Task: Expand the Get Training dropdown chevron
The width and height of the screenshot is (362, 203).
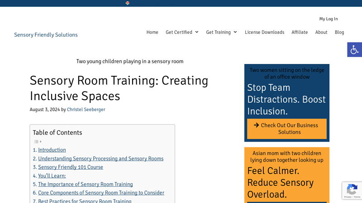Action: pos(235,32)
